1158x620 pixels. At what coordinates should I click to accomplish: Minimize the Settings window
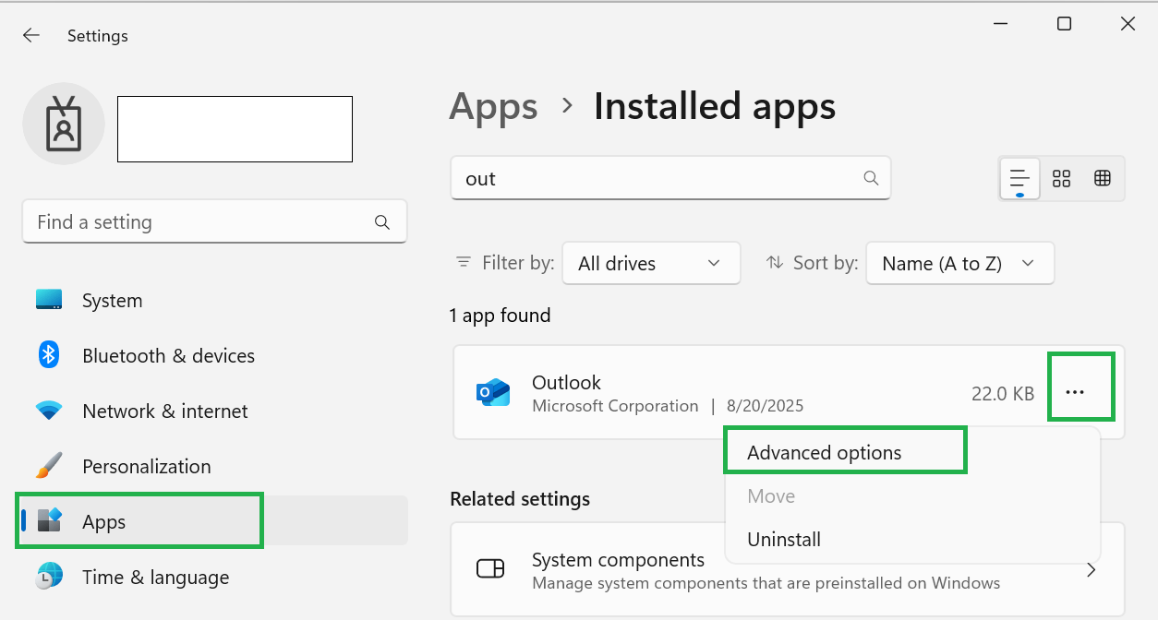[x=1002, y=24]
